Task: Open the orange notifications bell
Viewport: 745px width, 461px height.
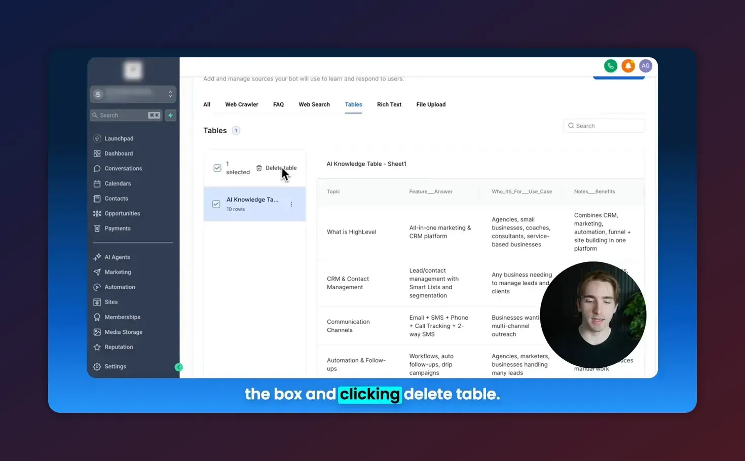Action: (x=628, y=66)
